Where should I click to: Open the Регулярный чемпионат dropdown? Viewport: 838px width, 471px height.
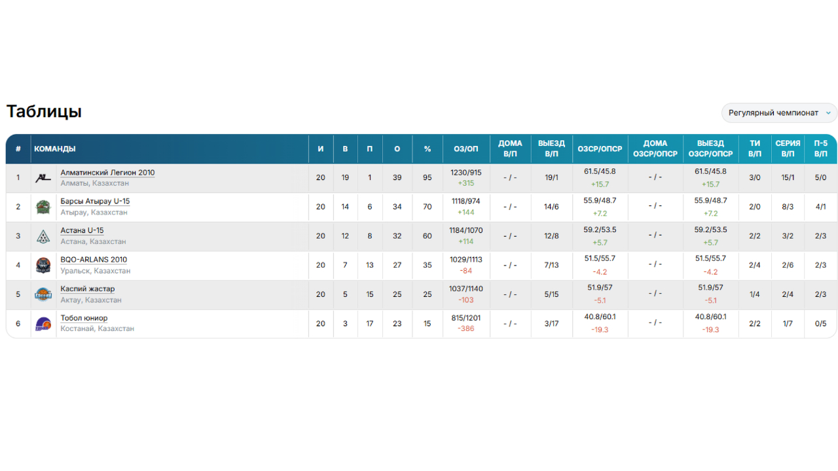[779, 113]
